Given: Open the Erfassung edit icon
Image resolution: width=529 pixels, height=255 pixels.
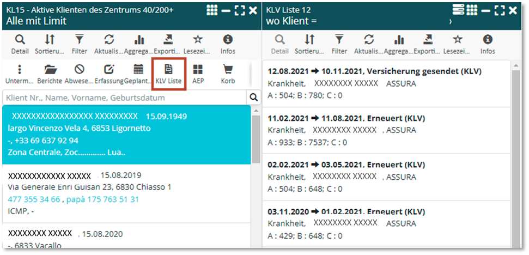Looking at the screenshot, I should point(109,74).
